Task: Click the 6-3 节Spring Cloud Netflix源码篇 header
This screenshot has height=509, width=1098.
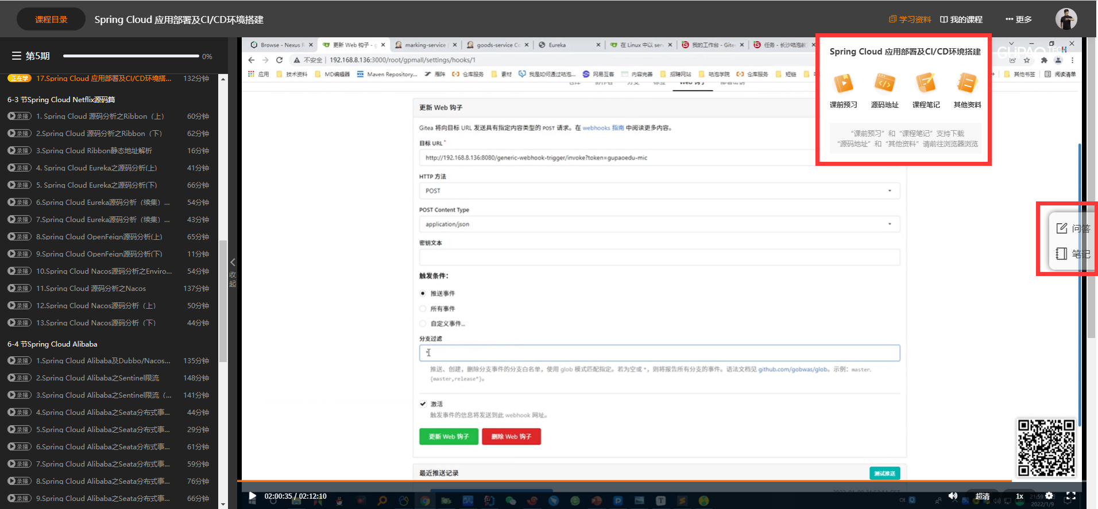Action: click(61, 99)
